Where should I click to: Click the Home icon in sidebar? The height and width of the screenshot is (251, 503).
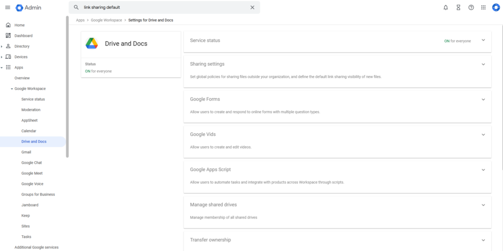(8, 25)
